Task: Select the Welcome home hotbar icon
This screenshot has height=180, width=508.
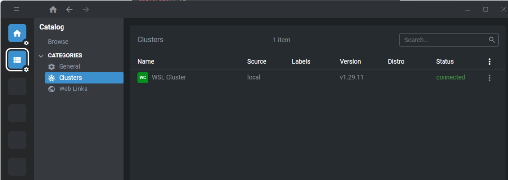Action: click(x=17, y=33)
